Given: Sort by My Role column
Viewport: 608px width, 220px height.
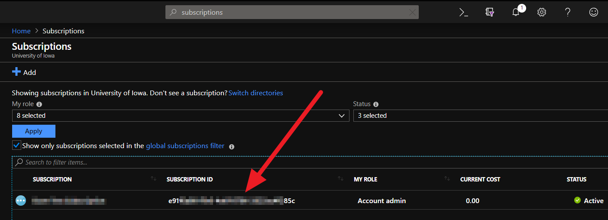Looking at the screenshot, I should [365, 179].
